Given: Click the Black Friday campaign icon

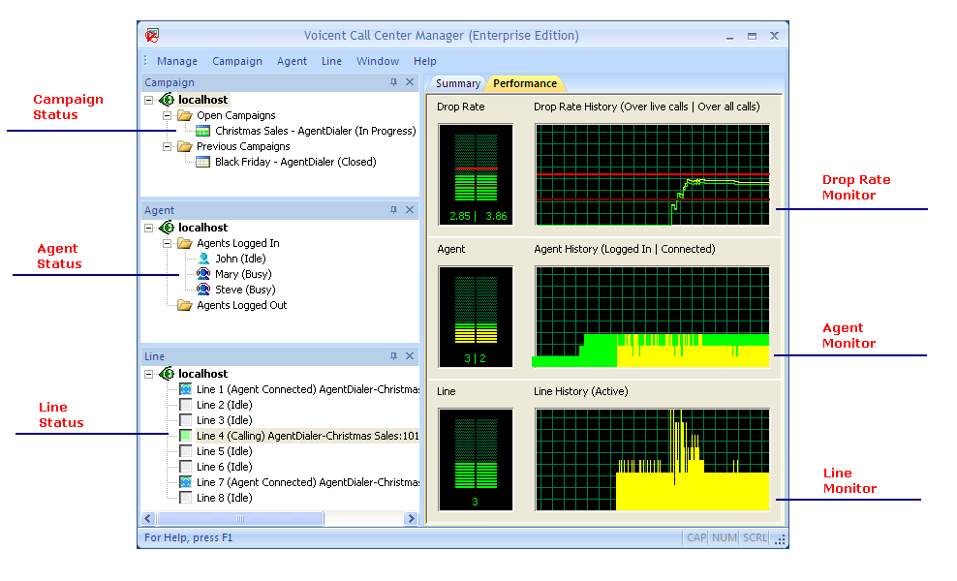Looking at the screenshot, I should pyautogui.click(x=202, y=162).
